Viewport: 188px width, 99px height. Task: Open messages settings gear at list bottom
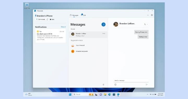click(103, 85)
